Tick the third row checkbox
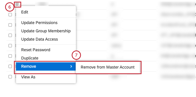Viewport: 196px width, 97px height. click(10, 35)
